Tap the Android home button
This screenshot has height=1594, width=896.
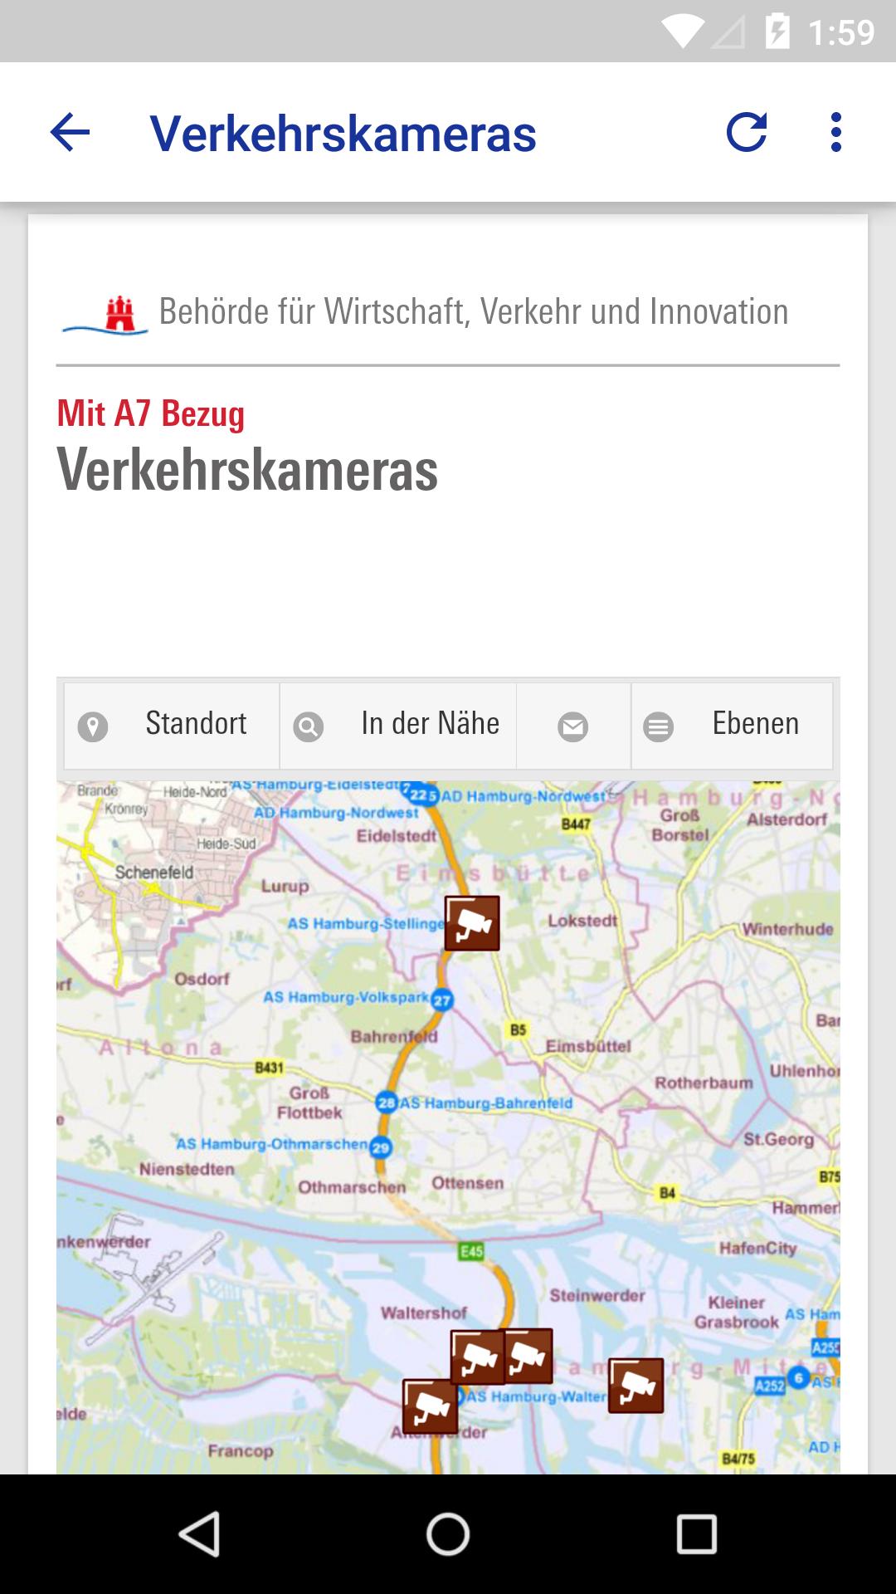click(x=448, y=1533)
